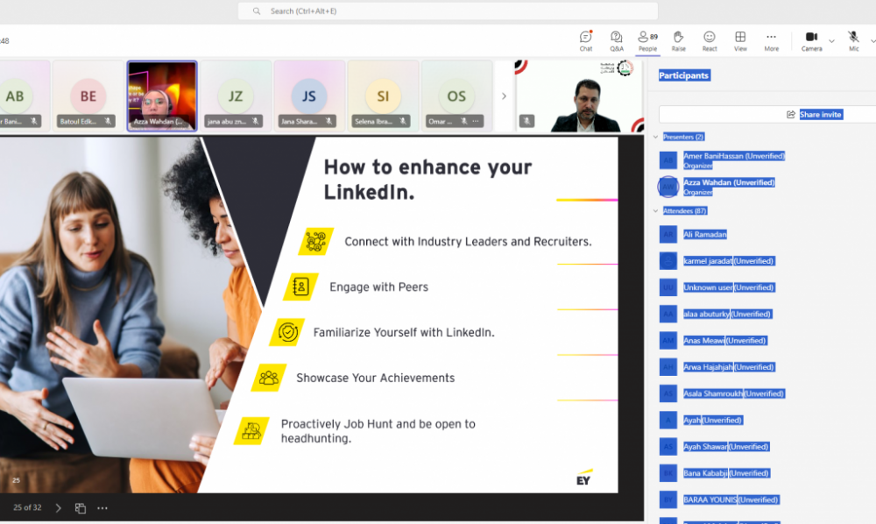Open slide grid view icon
Screen dimensions: 876x524
pyautogui.click(x=81, y=508)
